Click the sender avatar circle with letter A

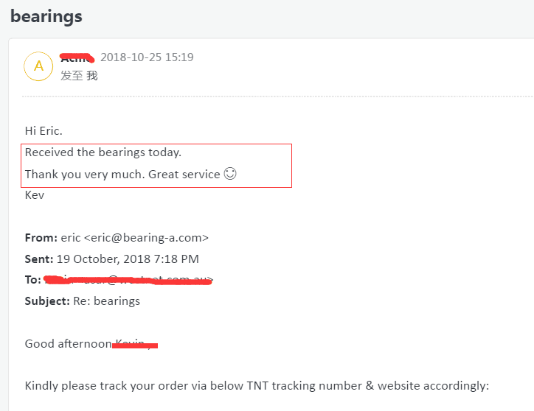coord(38,66)
